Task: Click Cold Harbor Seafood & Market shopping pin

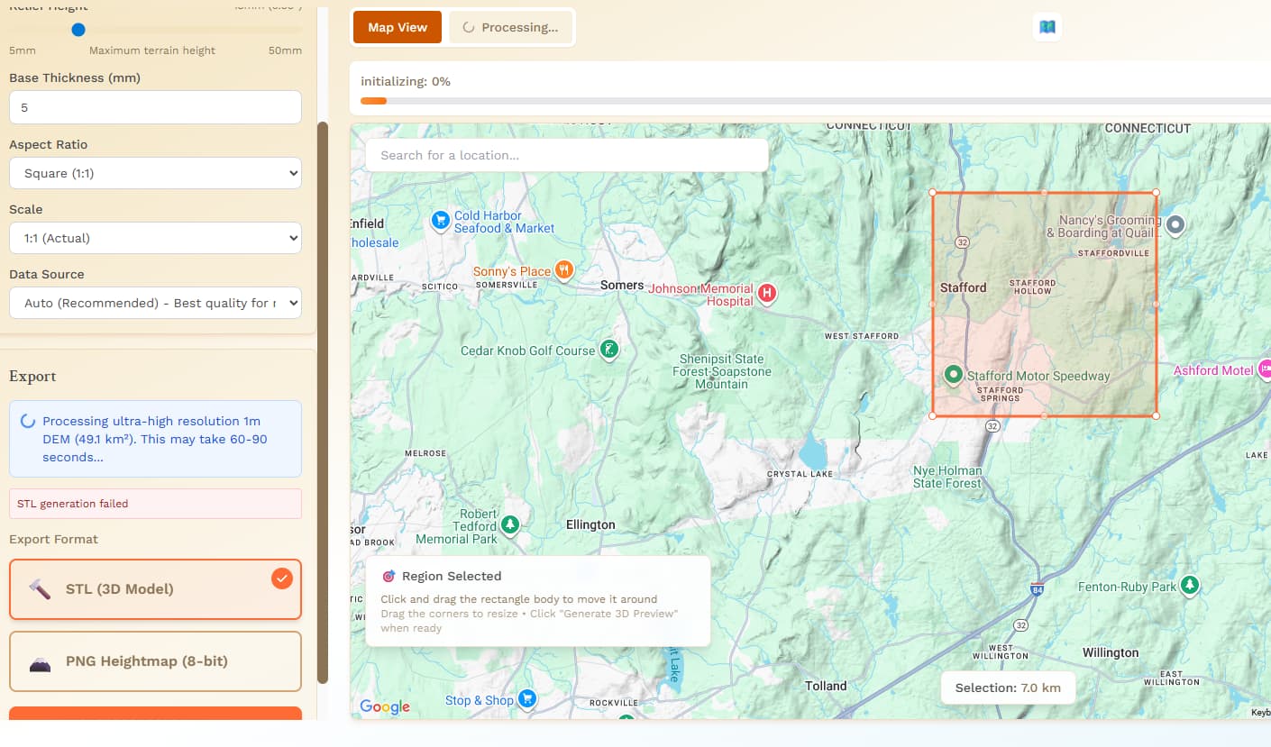Action: pos(440,221)
